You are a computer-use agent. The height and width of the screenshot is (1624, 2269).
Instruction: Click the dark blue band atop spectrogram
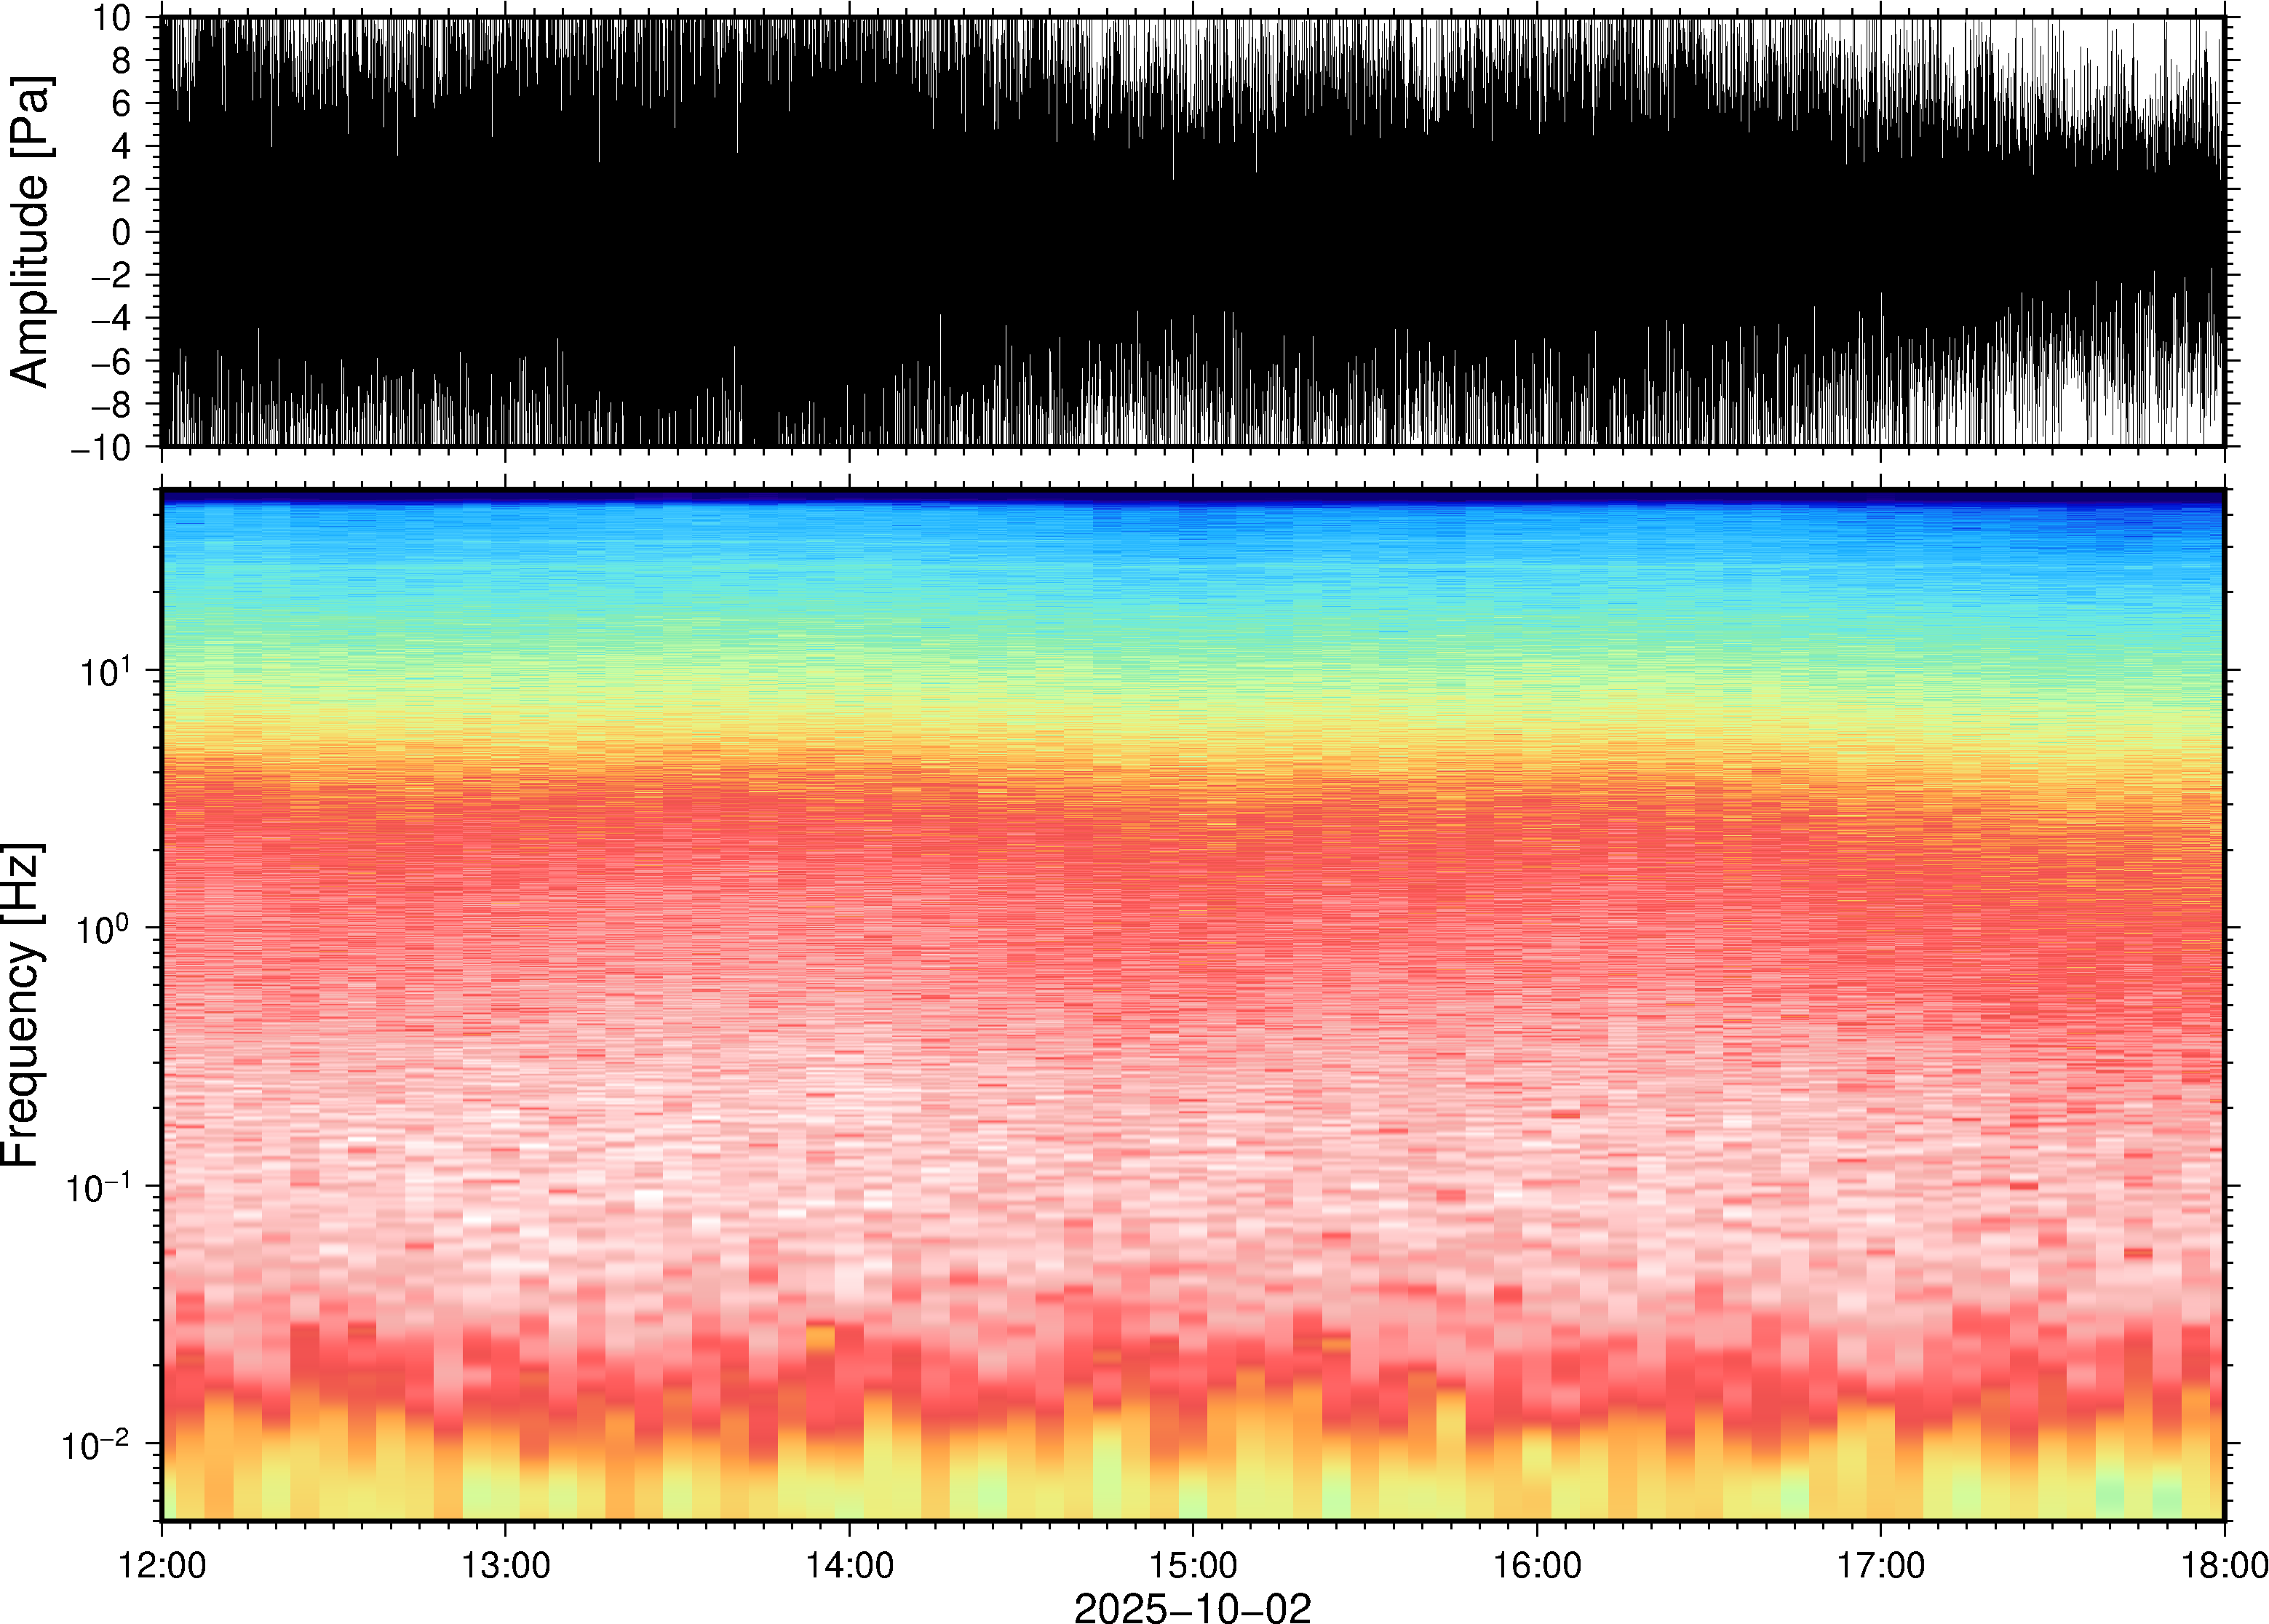pyautogui.click(x=1192, y=495)
